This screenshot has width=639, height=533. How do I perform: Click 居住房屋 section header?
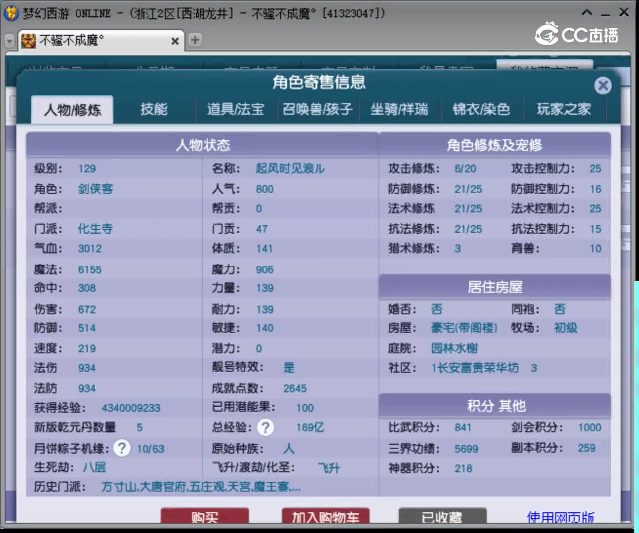tap(495, 287)
